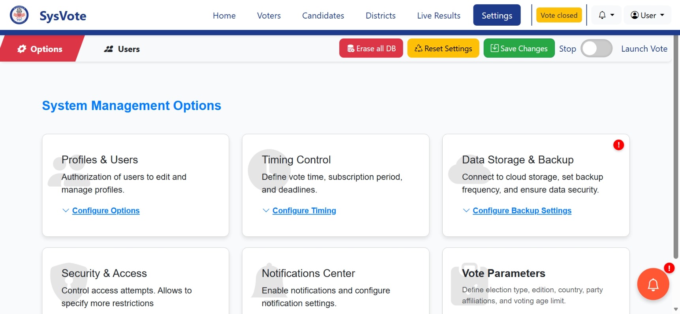The image size is (680, 314).
Task: Toggle the Stop / Launch Vote switch
Action: pyautogui.click(x=596, y=49)
